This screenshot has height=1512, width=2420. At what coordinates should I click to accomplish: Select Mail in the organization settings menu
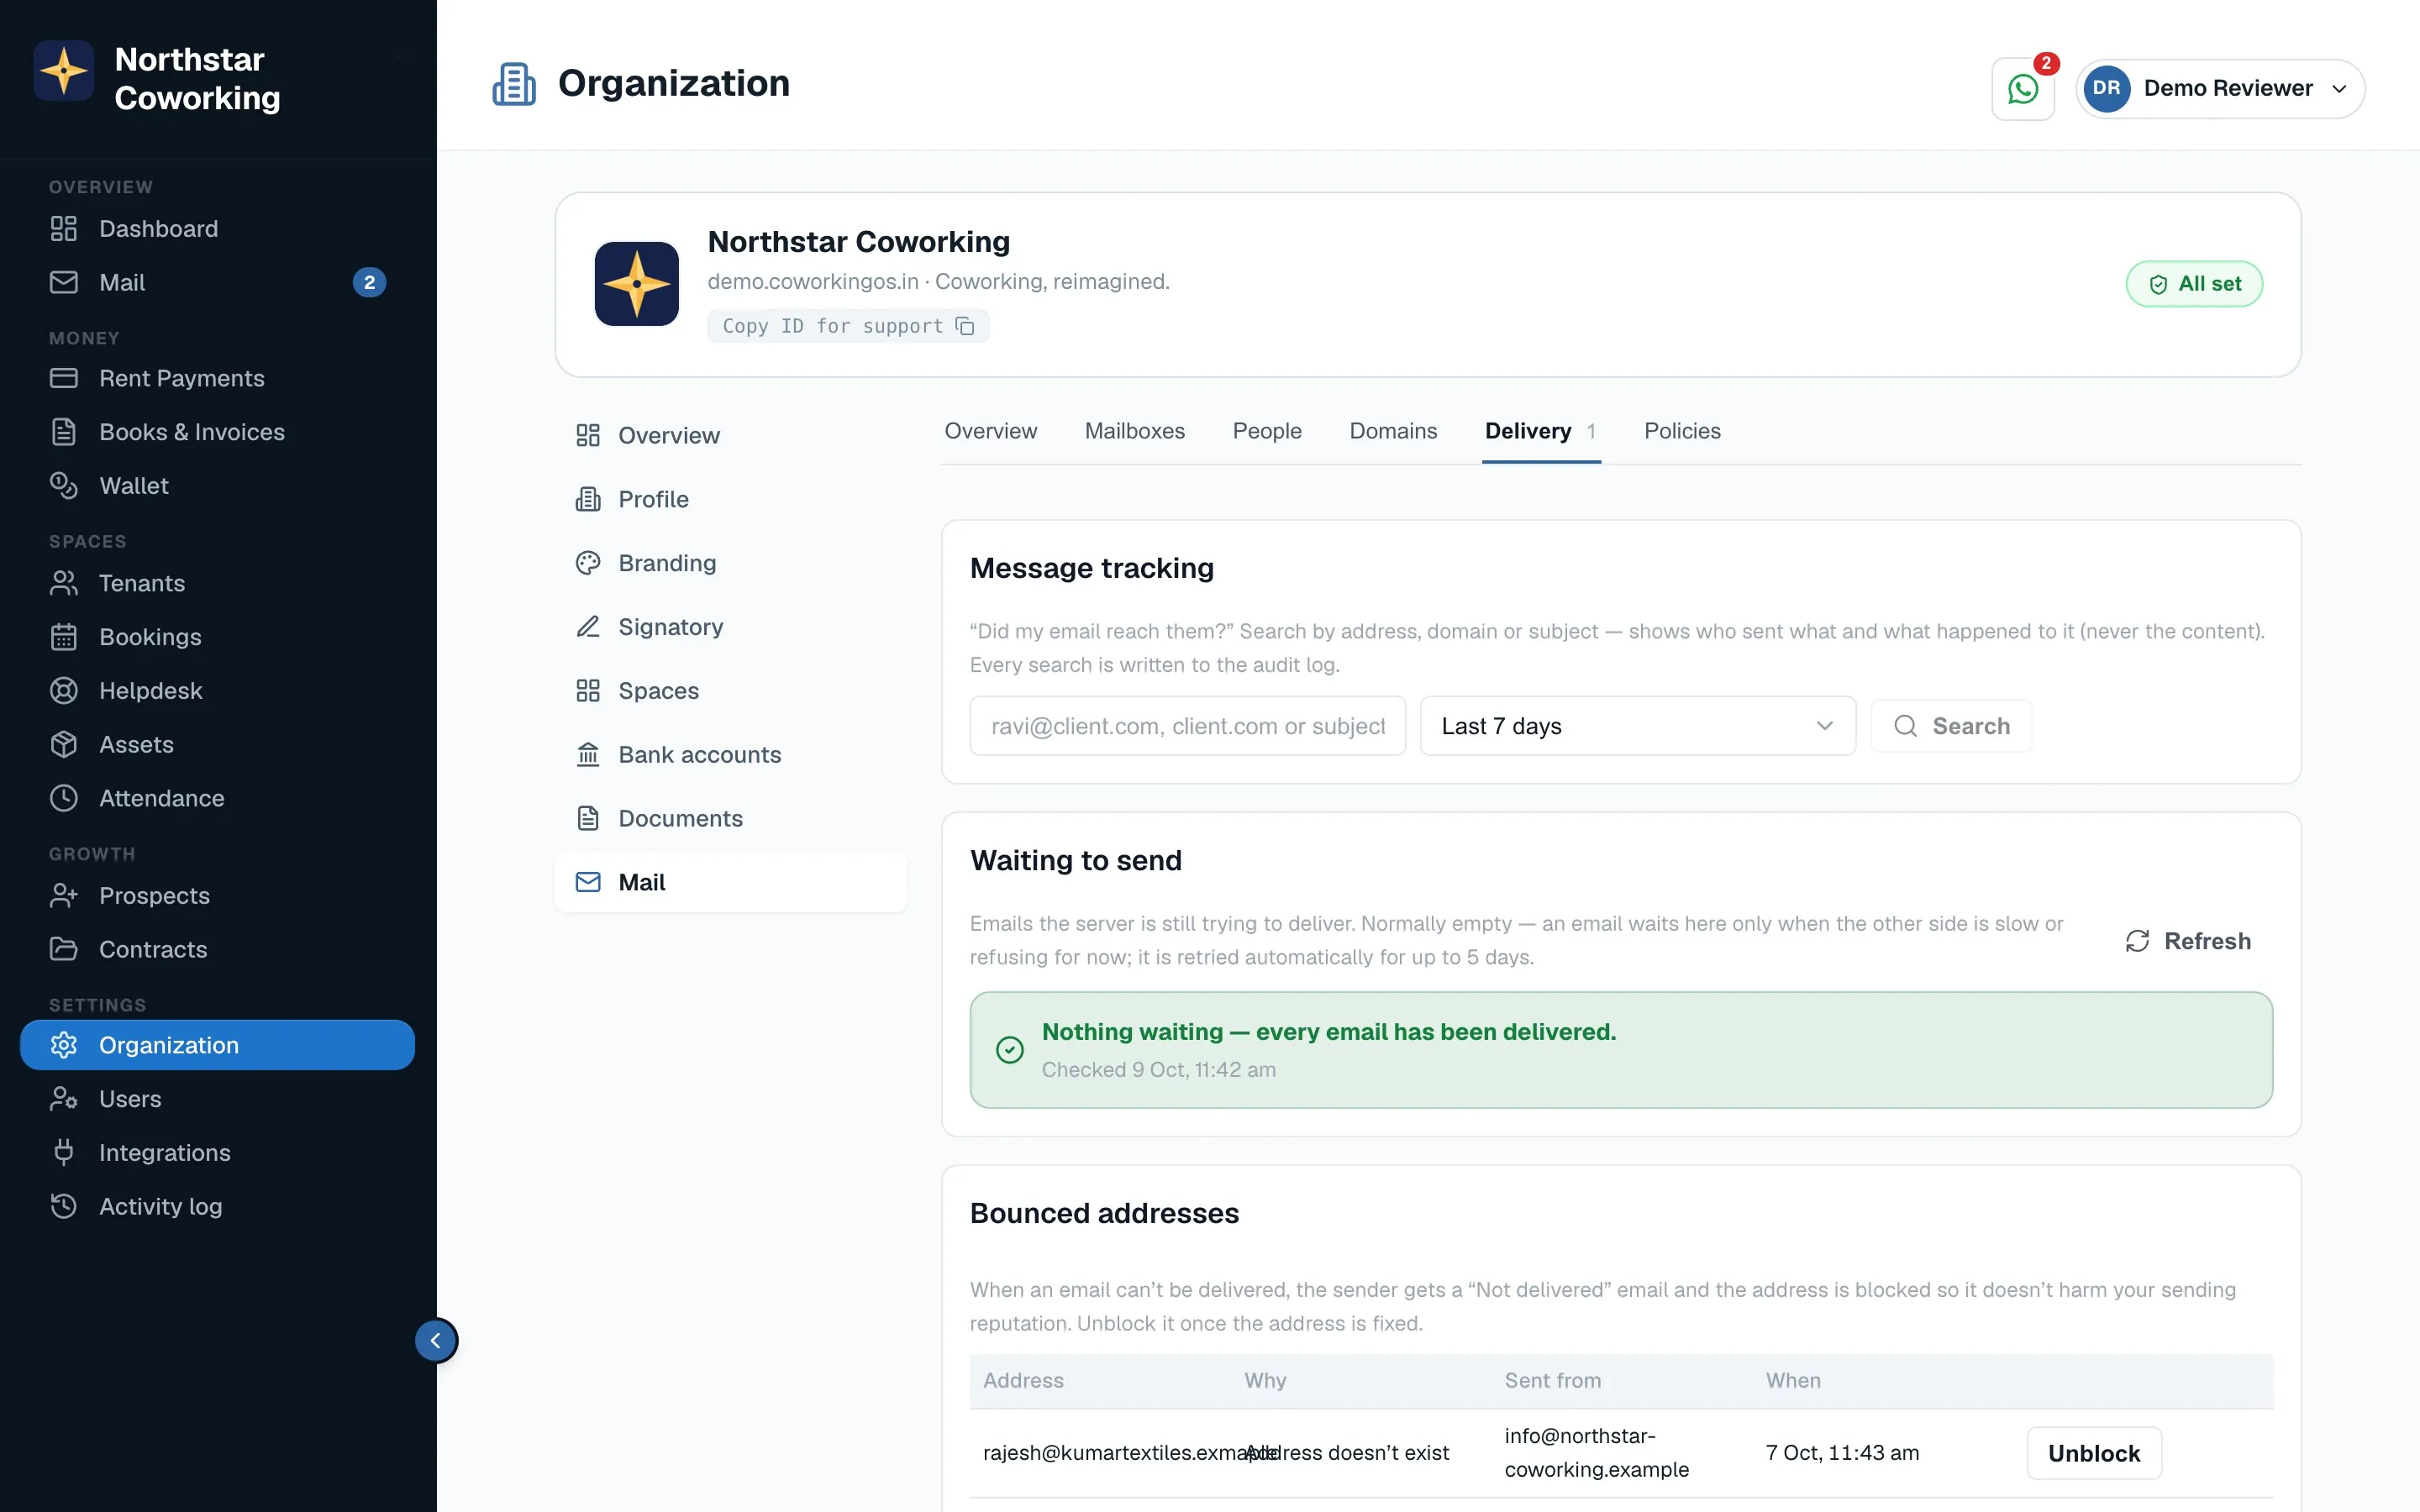pyautogui.click(x=731, y=882)
